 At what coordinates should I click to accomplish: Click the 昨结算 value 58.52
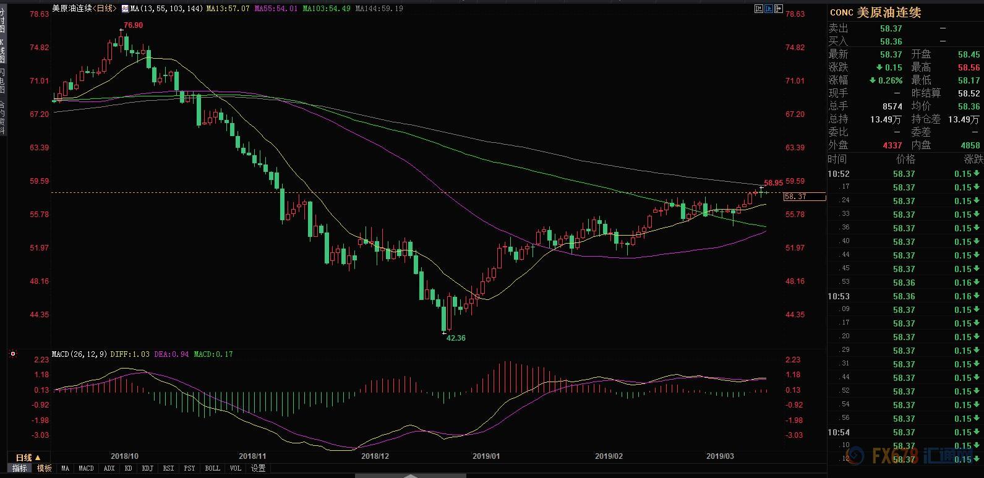pyautogui.click(x=969, y=93)
